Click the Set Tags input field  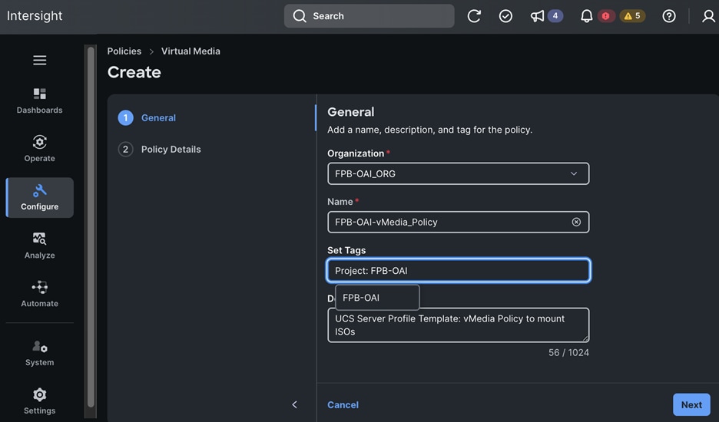point(458,270)
